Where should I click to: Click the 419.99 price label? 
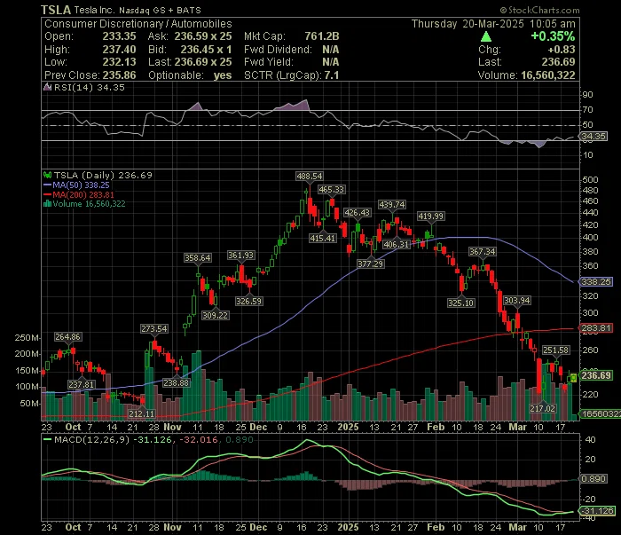click(431, 216)
